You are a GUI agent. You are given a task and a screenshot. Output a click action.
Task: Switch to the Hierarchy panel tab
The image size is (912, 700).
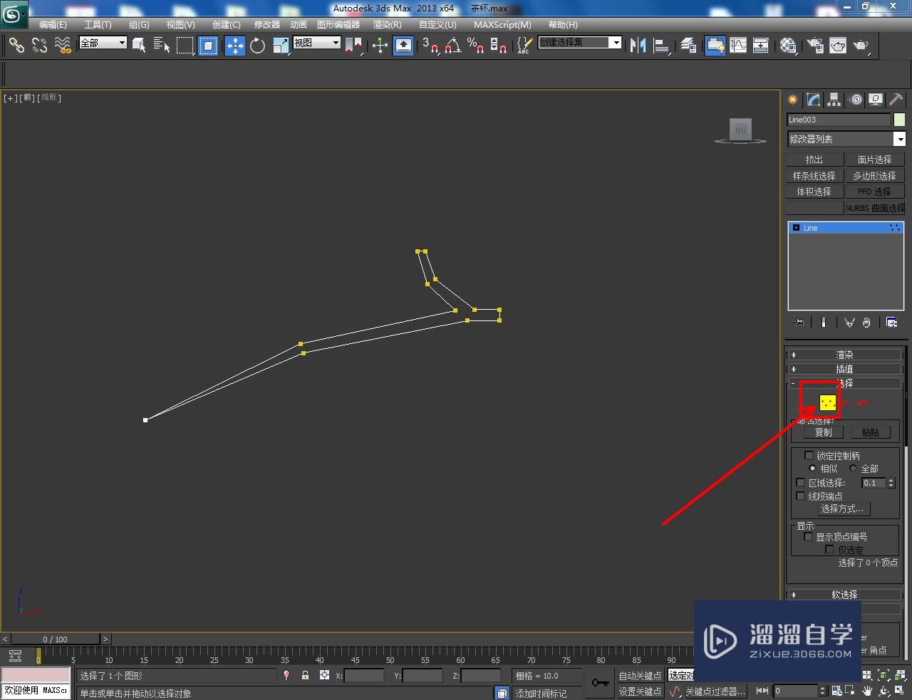click(834, 100)
